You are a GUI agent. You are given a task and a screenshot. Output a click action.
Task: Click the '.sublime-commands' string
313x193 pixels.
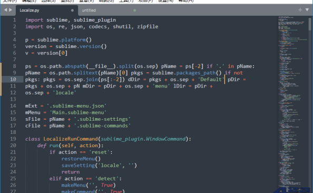(102, 126)
